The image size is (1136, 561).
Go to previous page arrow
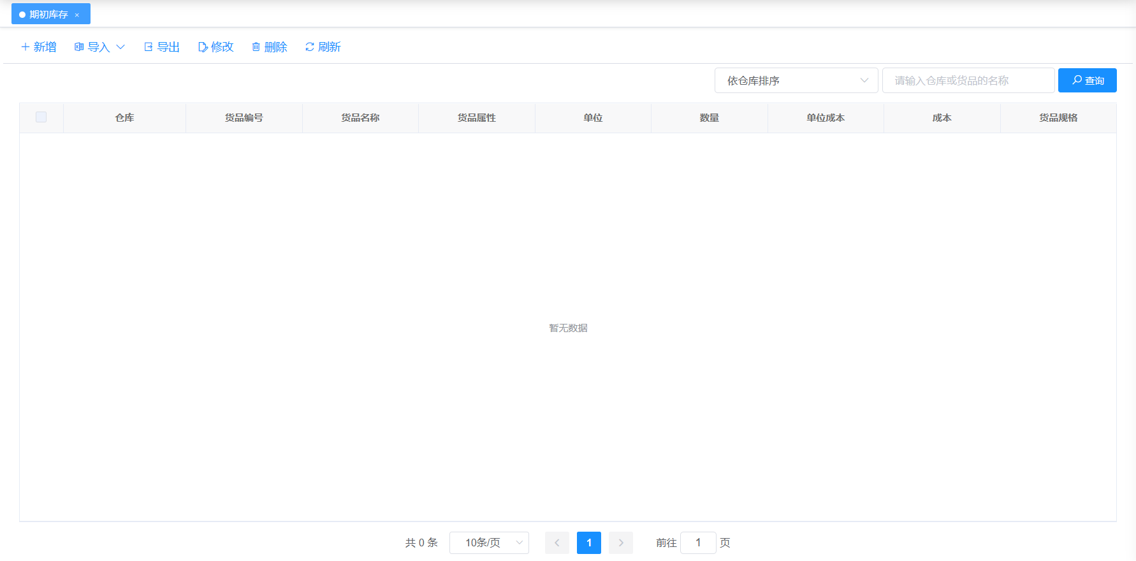pyautogui.click(x=557, y=543)
